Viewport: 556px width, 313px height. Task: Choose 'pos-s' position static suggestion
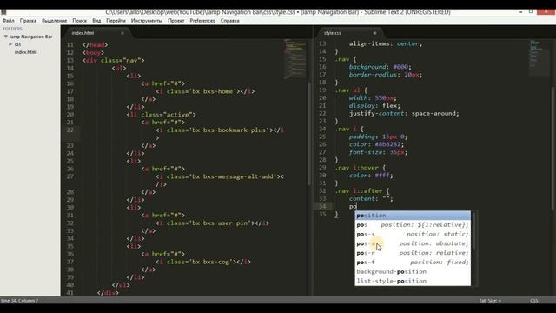pos(413,234)
